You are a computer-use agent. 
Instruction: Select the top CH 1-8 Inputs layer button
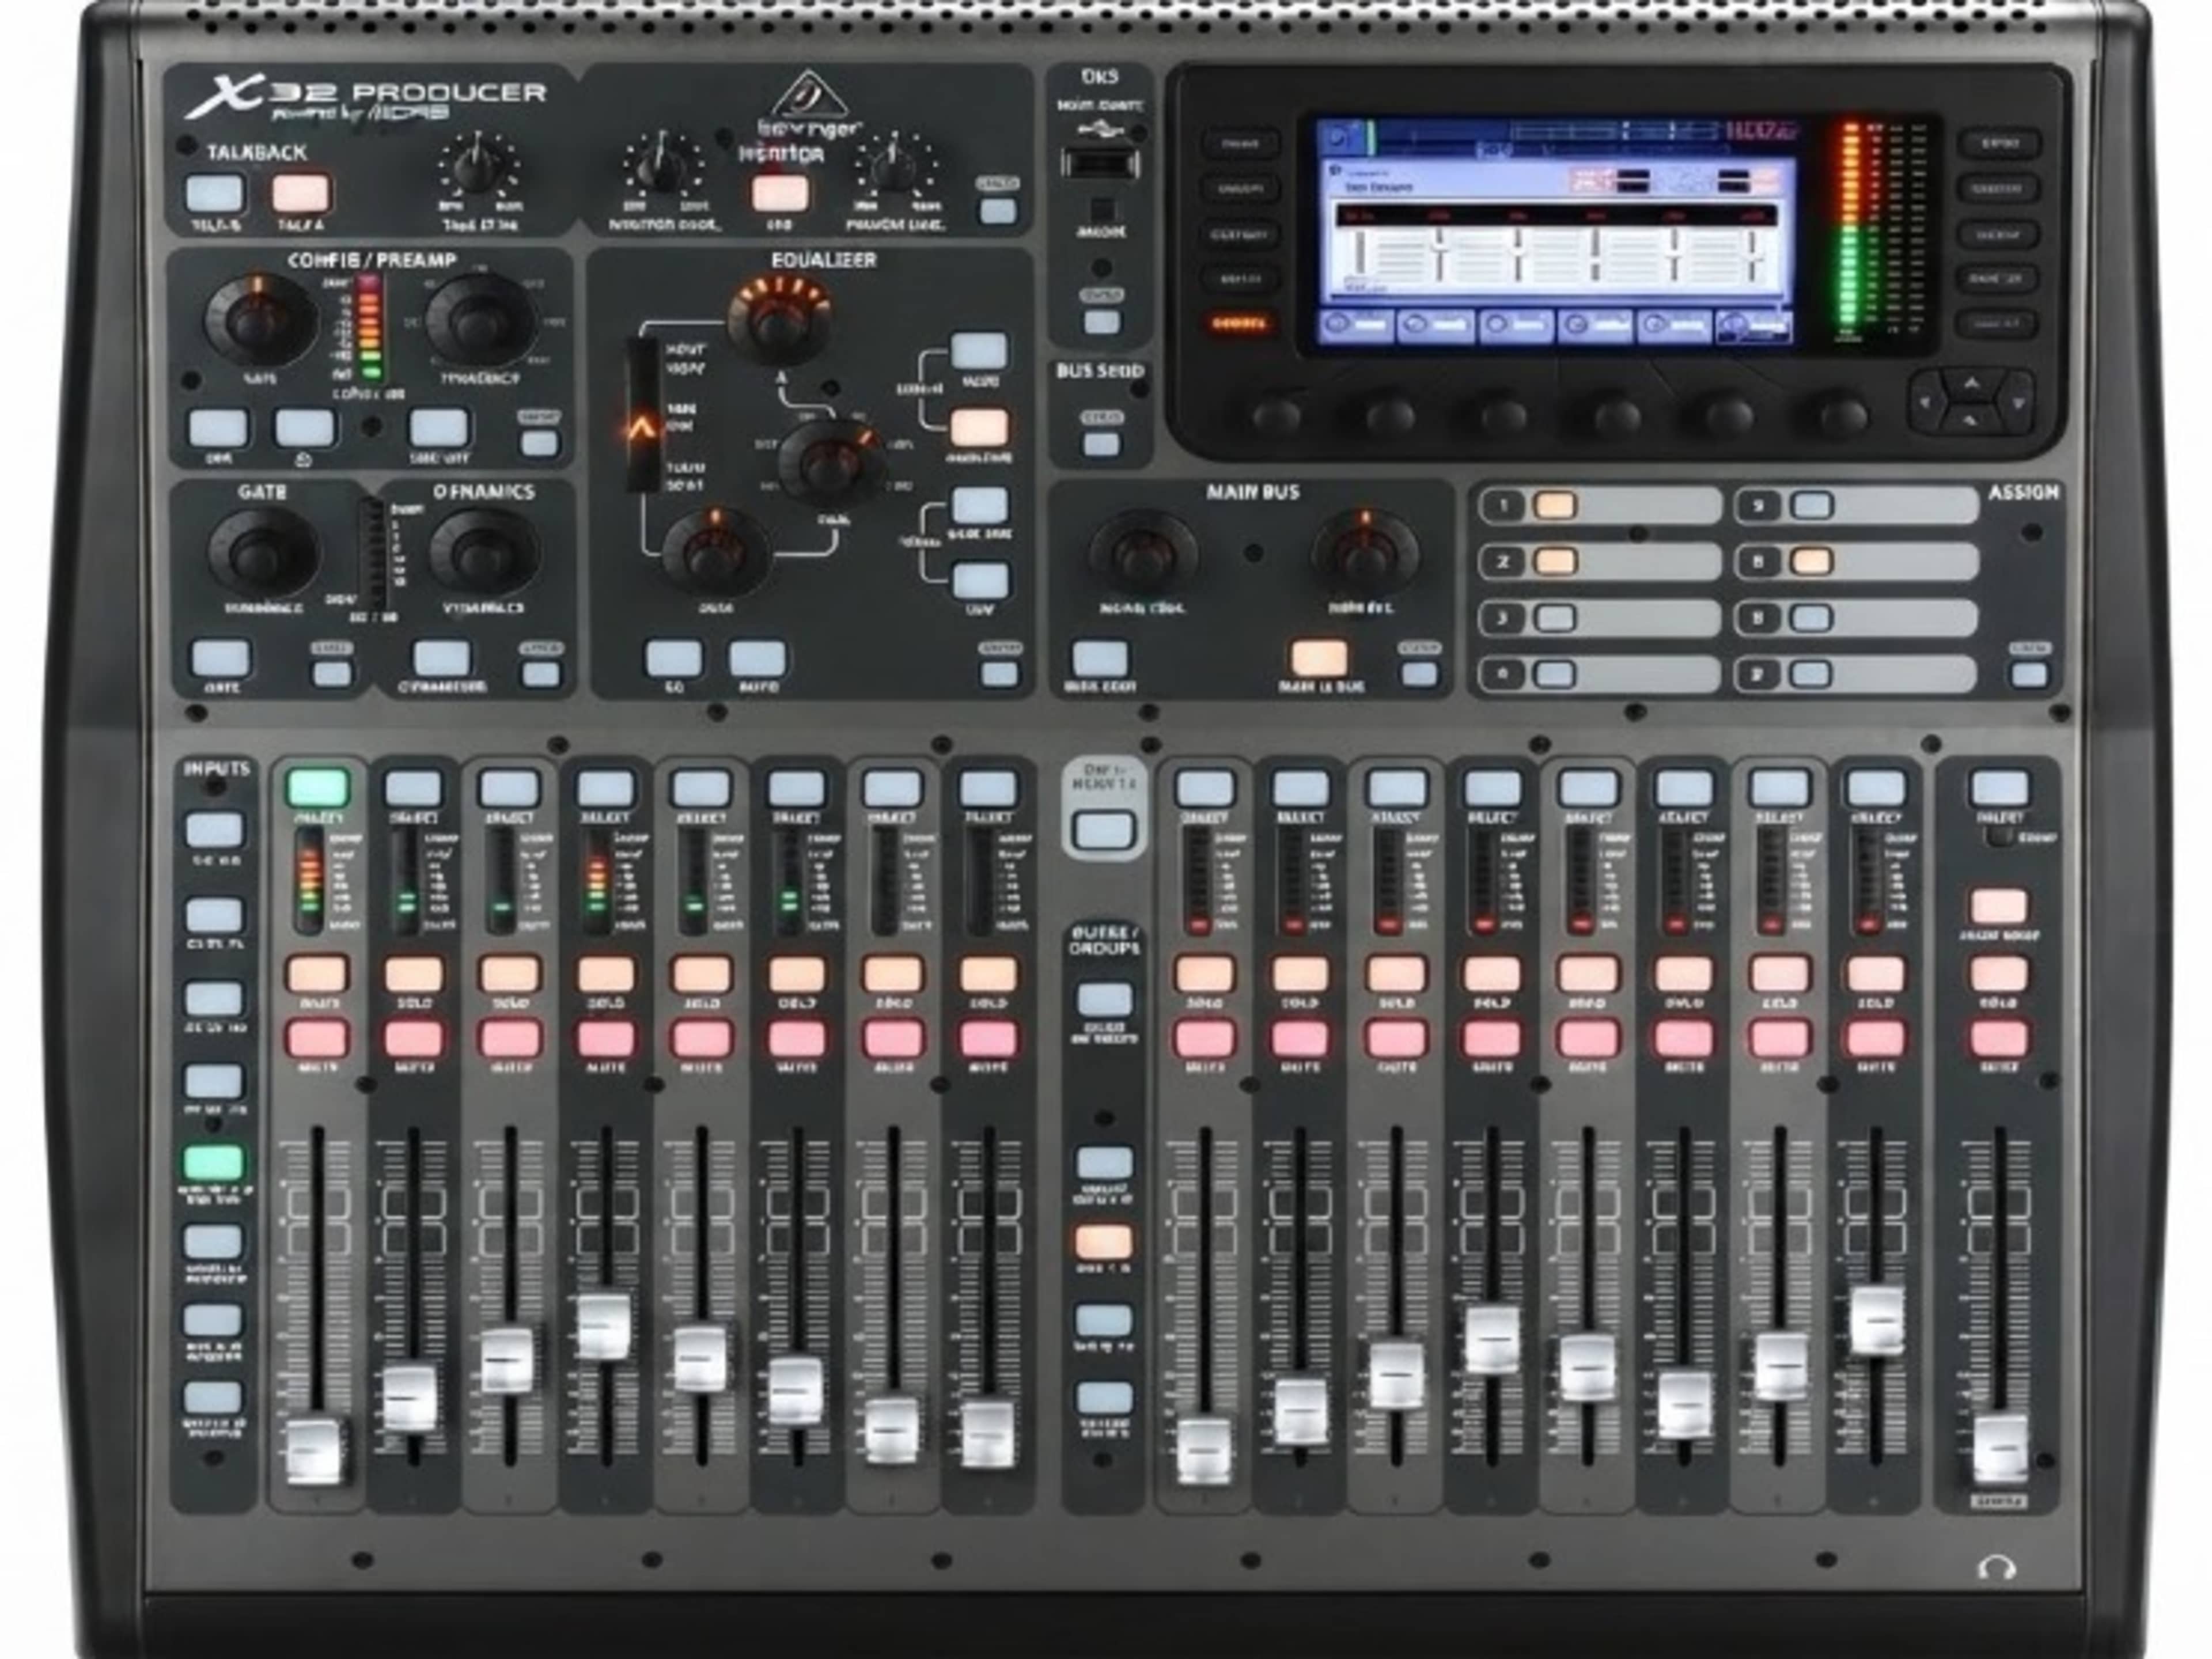coord(214,830)
